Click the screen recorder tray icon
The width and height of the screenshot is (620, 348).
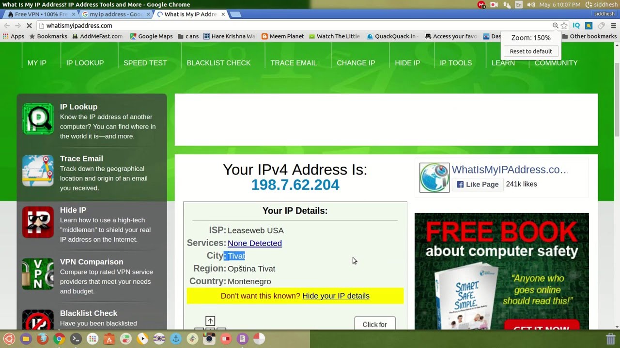pyautogui.click(x=494, y=5)
